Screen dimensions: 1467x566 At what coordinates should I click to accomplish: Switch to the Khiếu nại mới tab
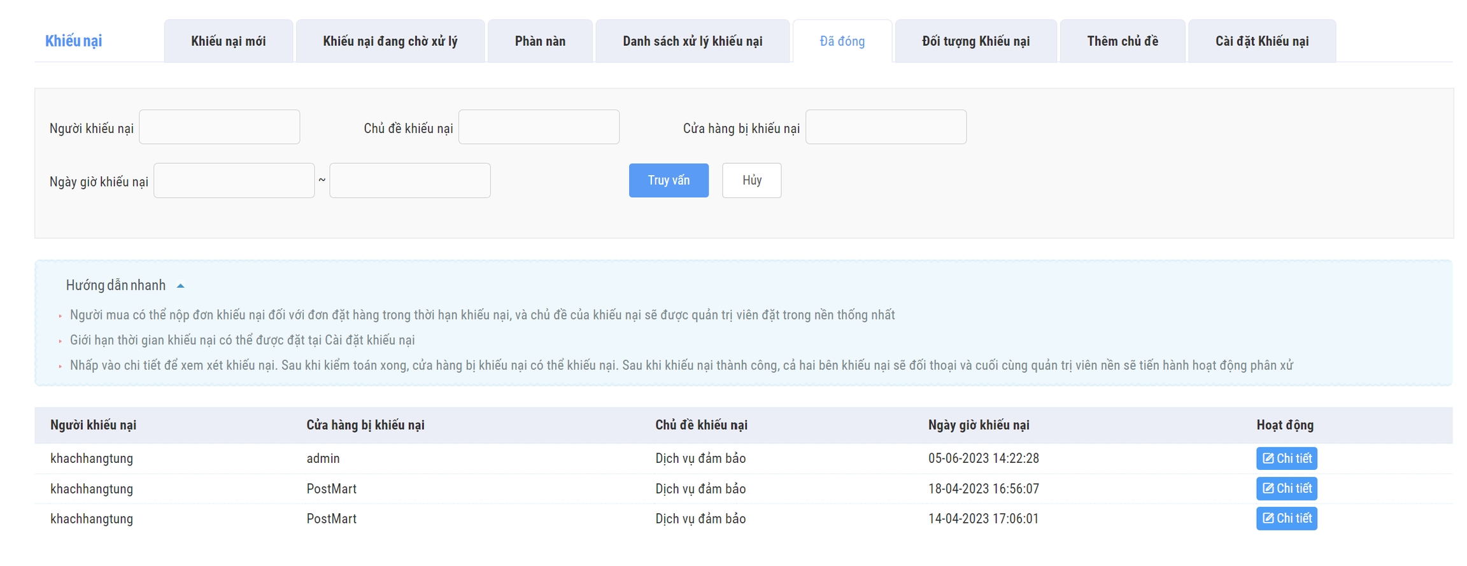(x=228, y=41)
